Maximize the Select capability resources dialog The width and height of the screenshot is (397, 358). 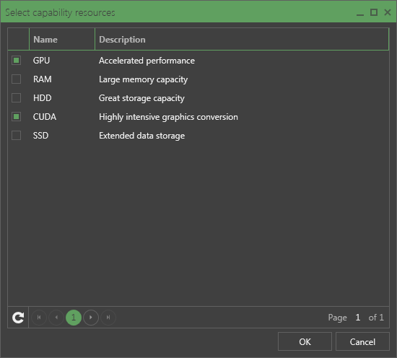click(374, 12)
